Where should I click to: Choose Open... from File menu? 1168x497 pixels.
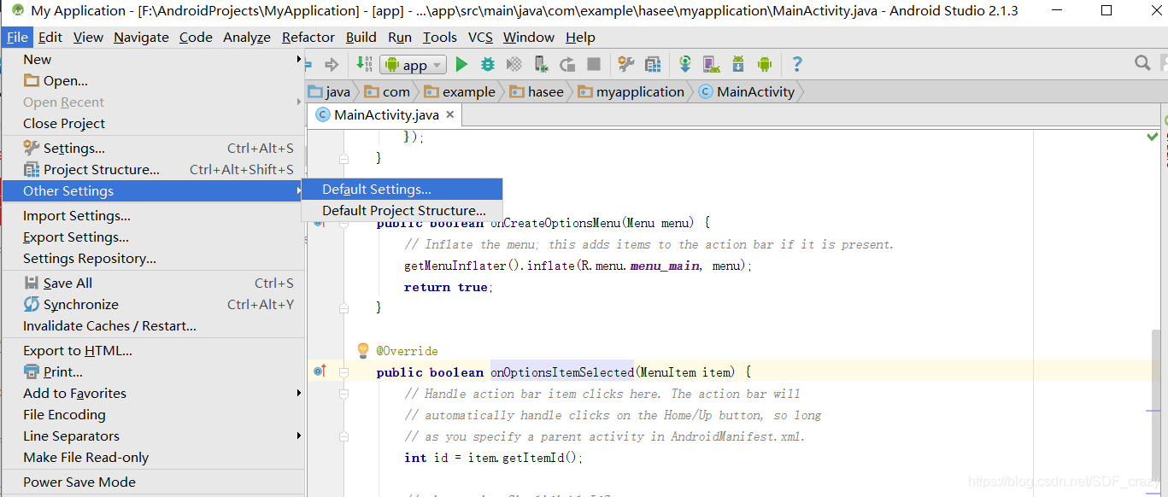click(154, 81)
